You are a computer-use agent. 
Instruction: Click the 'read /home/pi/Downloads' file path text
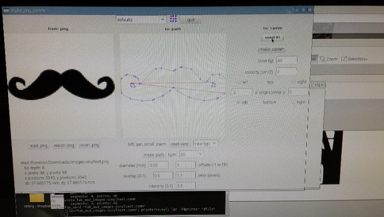point(65,162)
